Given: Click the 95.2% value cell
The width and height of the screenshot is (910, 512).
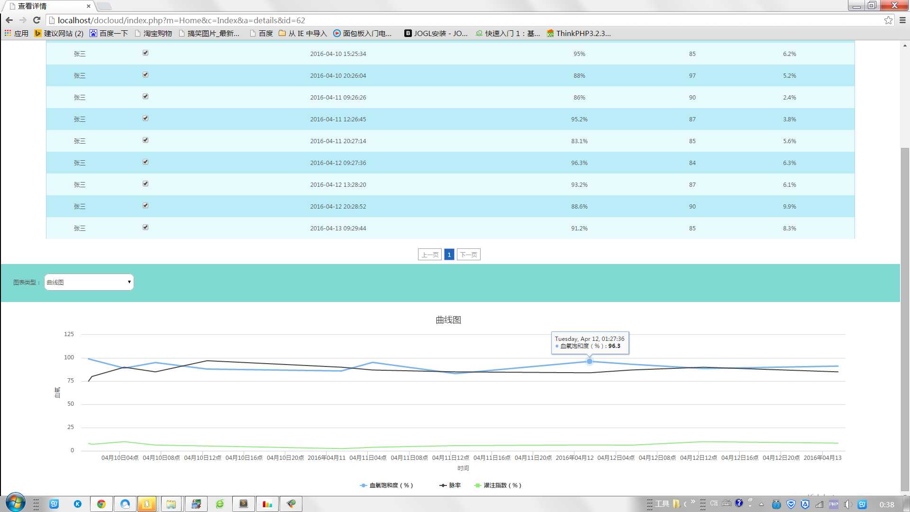Looking at the screenshot, I should pyautogui.click(x=579, y=119).
